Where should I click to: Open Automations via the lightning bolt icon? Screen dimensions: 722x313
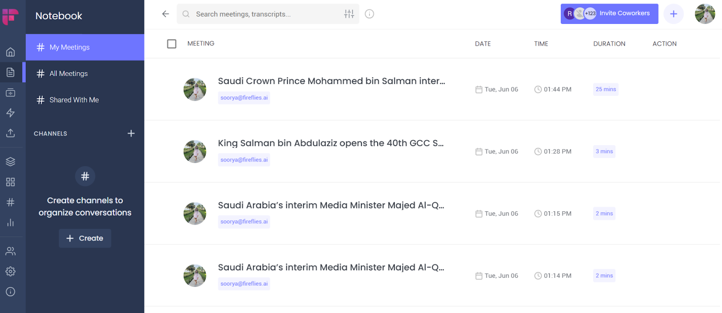pos(11,113)
